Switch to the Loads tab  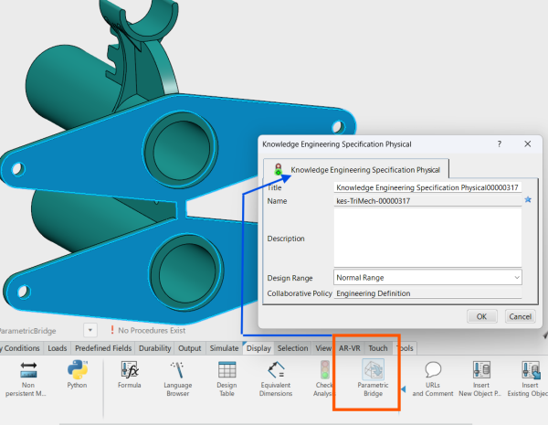58,348
